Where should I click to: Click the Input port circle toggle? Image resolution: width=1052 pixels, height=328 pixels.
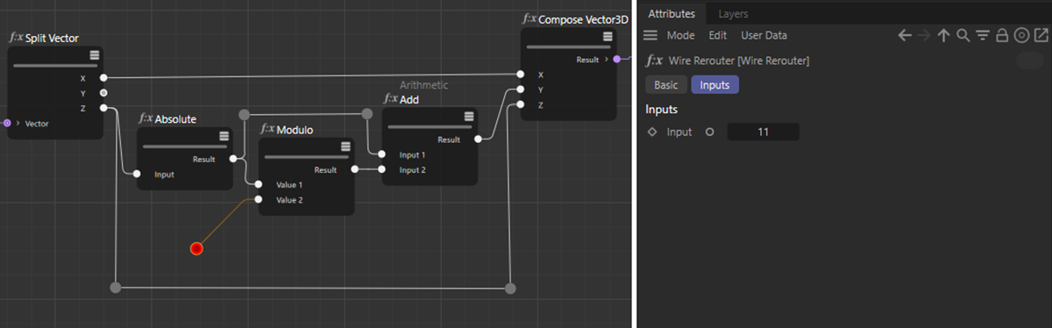pyautogui.click(x=709, y=132)
